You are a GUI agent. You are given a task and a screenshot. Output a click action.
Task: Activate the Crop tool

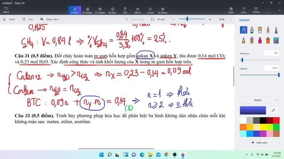[x=28, y=19]
